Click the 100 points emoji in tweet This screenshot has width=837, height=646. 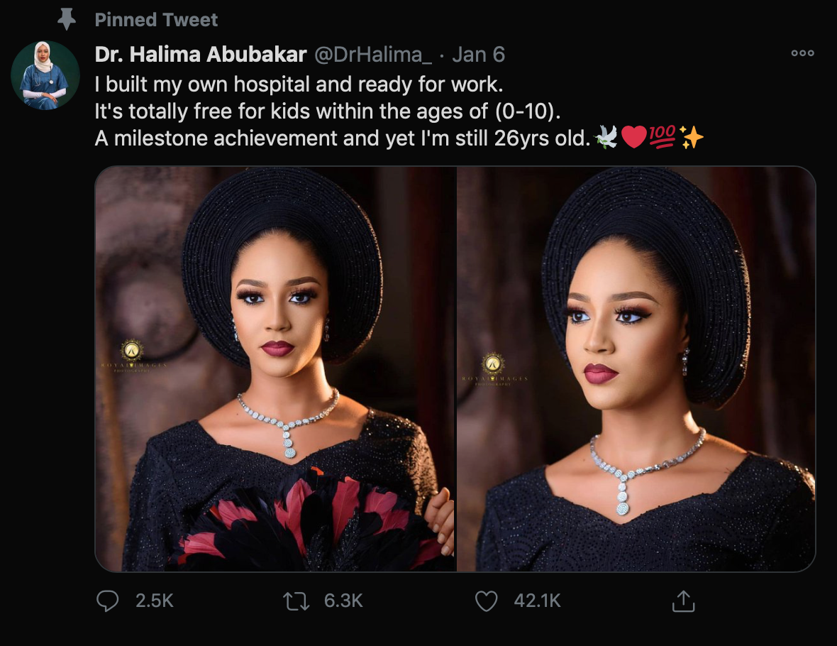tap(663, 138)
